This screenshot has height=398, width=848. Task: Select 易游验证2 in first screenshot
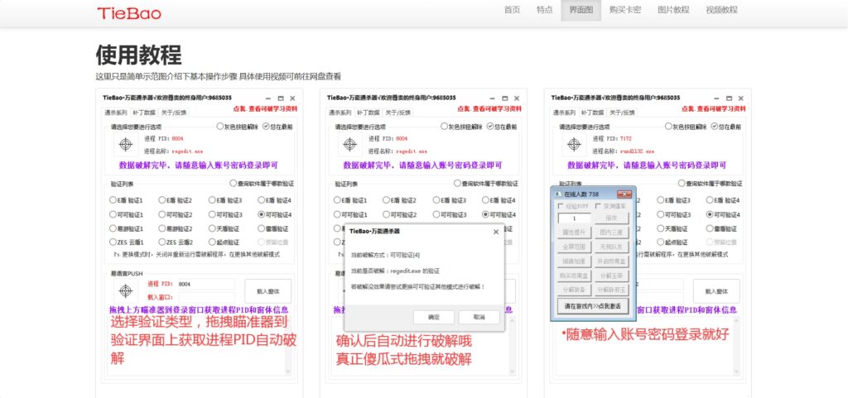tap(176, 228)
